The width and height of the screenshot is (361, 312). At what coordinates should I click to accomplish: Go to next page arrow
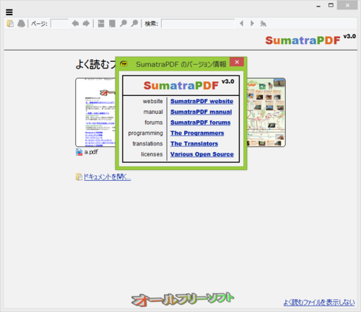(x=86, y=24)
